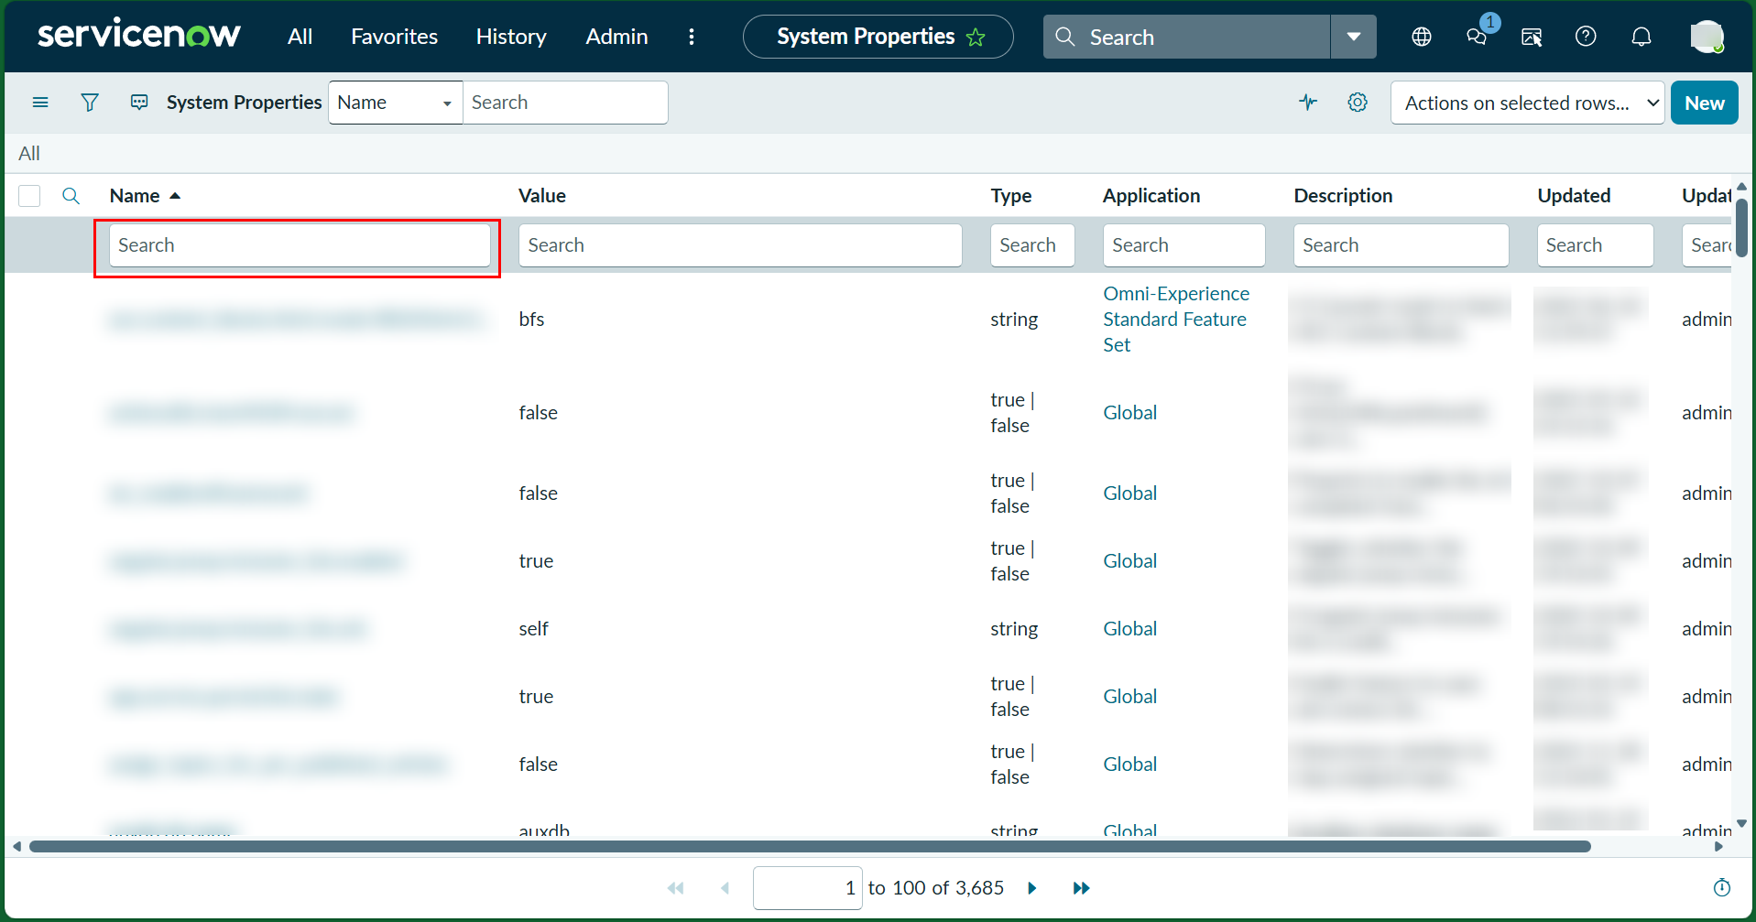Show the filter funnel icon
1756x922 pixels.
[90, 103]
